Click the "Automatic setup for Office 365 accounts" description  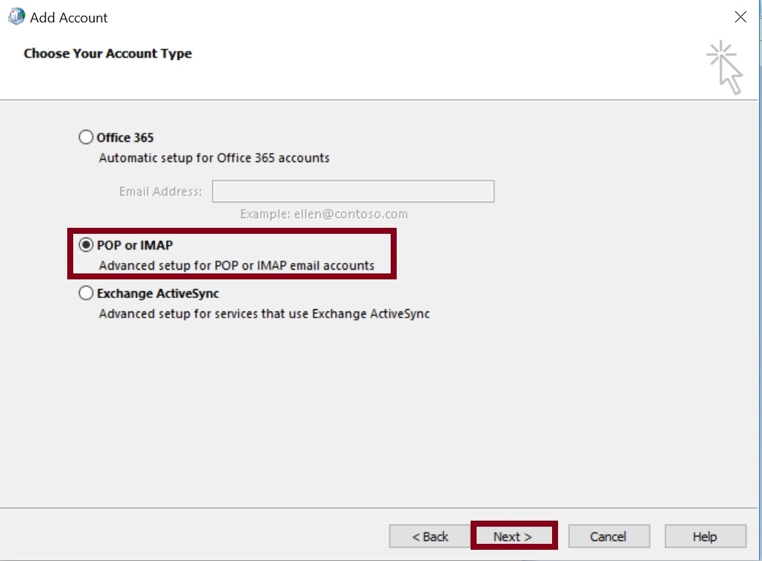(x=214, y=158)
